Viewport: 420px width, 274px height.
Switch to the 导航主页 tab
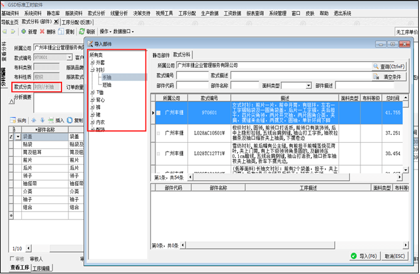coord(10,22)
